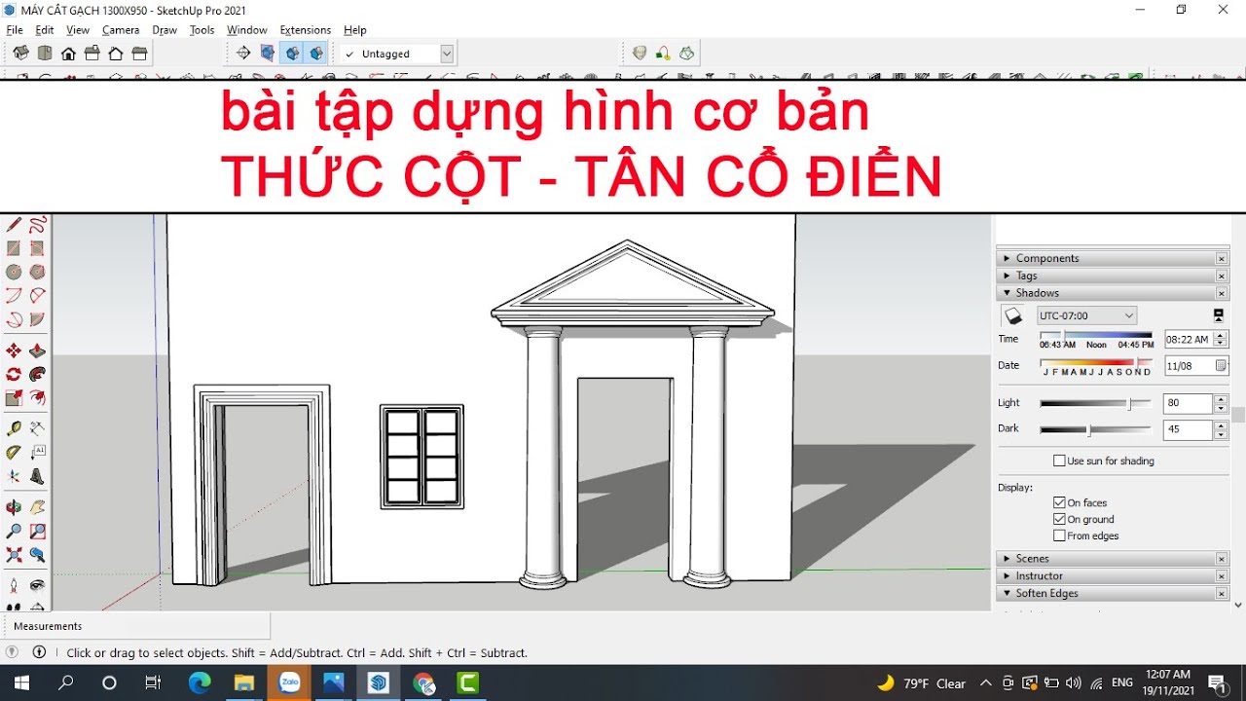This screenshot has height=701, width=1246.
Task: Switch to Front view black house icon
Action: (68, 54)
